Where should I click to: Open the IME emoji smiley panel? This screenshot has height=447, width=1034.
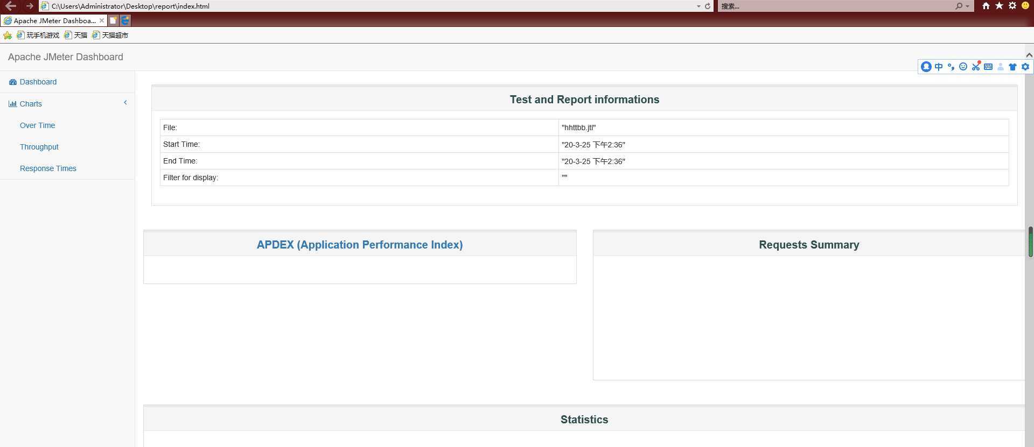pyautogui.click(x=963, y=67)
